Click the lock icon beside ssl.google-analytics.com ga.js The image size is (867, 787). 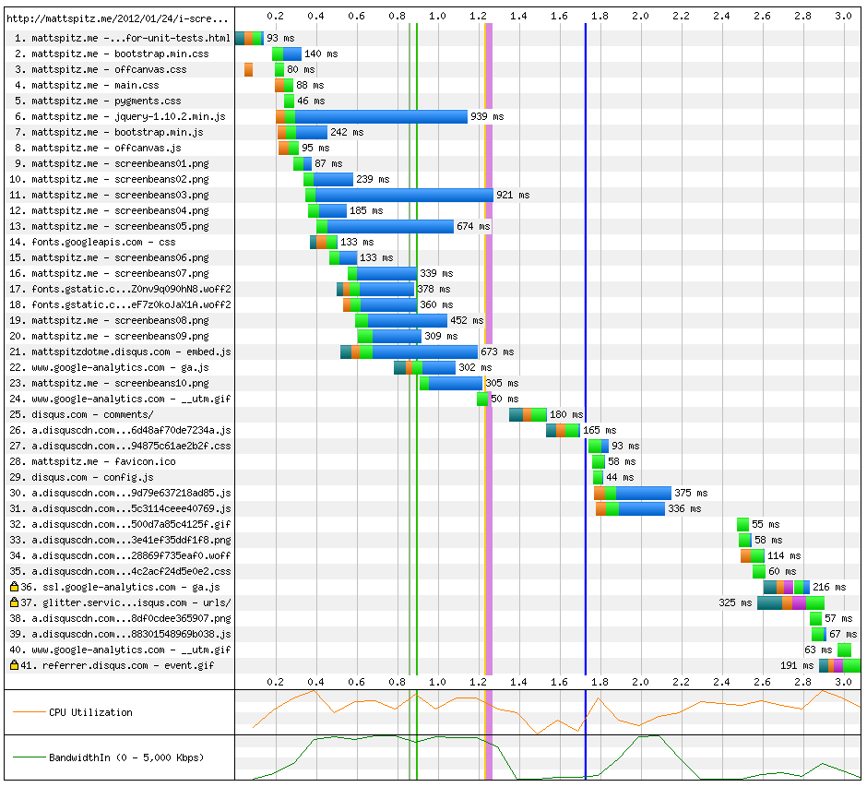click(x=14, y=587)
